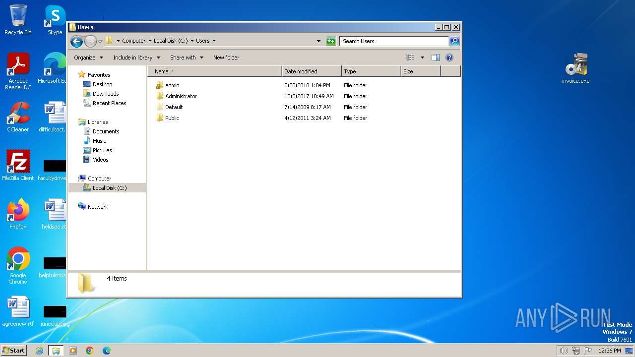
Task: Open the recent pages dropdown arrow
Action: (x=100, y=41)
